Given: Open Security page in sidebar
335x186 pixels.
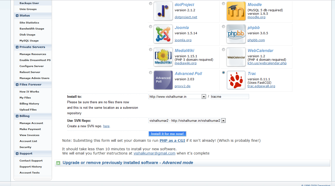Looking at the screenshot, I should pyautogui.click(x=26, y=147).
